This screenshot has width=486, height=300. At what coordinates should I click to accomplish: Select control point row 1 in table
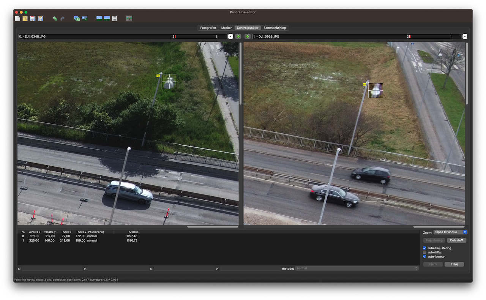[x=80, y=240]
